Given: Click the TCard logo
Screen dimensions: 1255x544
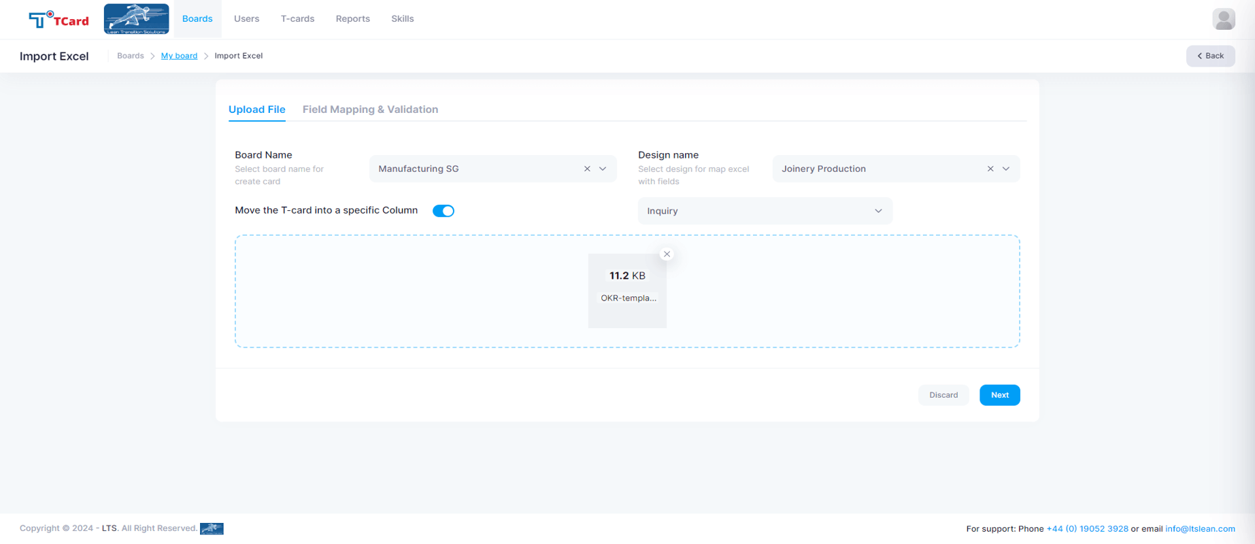Looking at the screenshot, I should [x=58, y=19].
